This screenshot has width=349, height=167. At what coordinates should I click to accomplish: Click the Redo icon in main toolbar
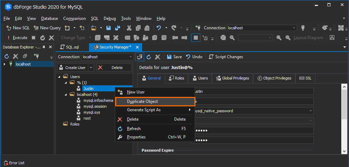(x=174, y=28)
